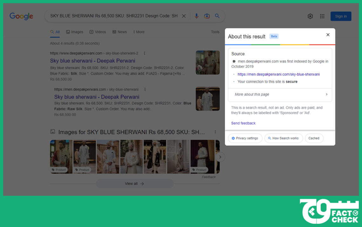362x227 pixels.
Task: Open search Tools
Action: click(x=215, y=32)
